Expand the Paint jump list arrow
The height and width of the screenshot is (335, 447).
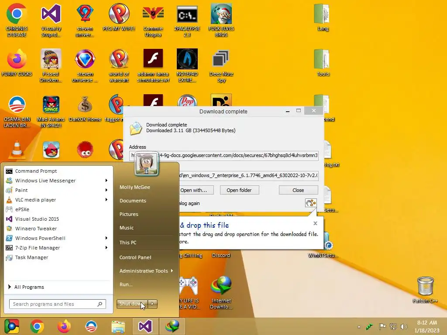pos(107,190)
